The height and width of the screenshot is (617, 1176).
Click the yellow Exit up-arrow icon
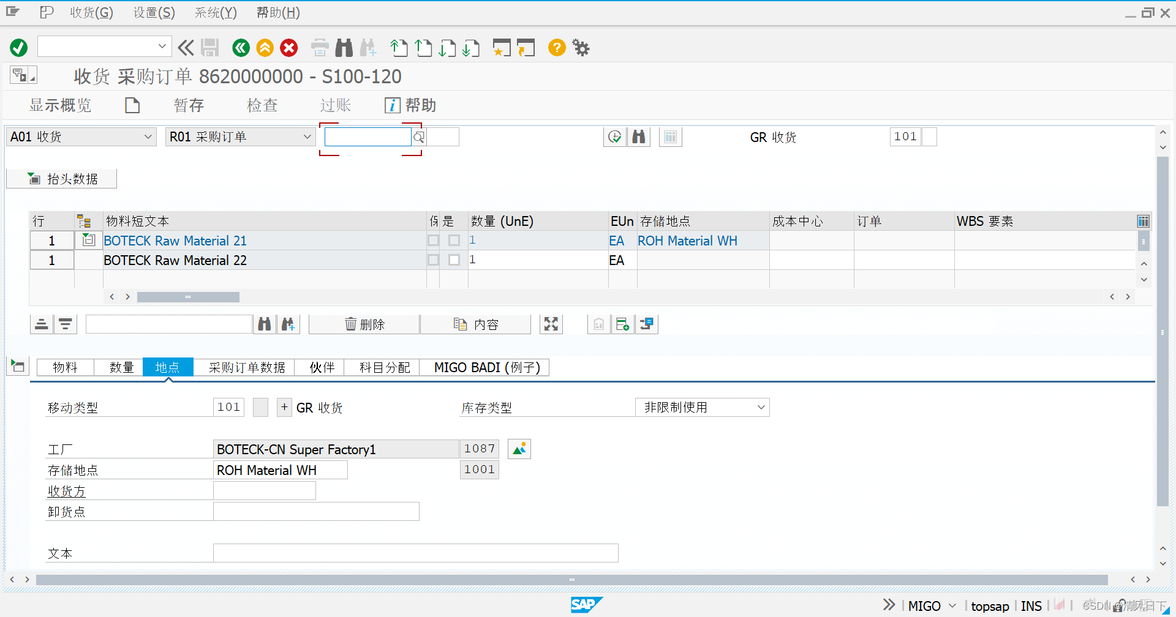pyautogui.click(x=265, y=48)
